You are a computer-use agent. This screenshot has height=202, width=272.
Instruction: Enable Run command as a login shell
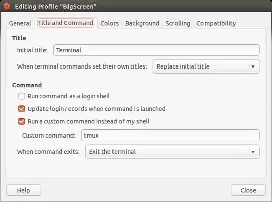tap(22, 96)
